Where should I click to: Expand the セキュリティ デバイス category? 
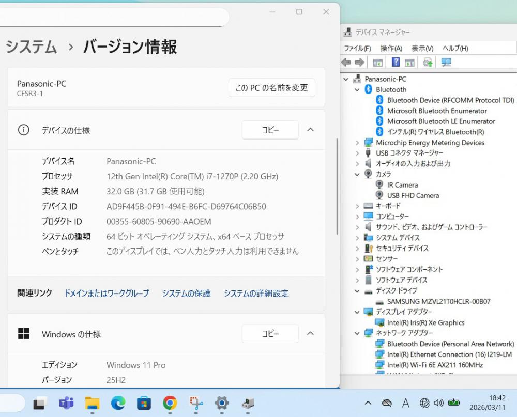[x=357, y=249]
